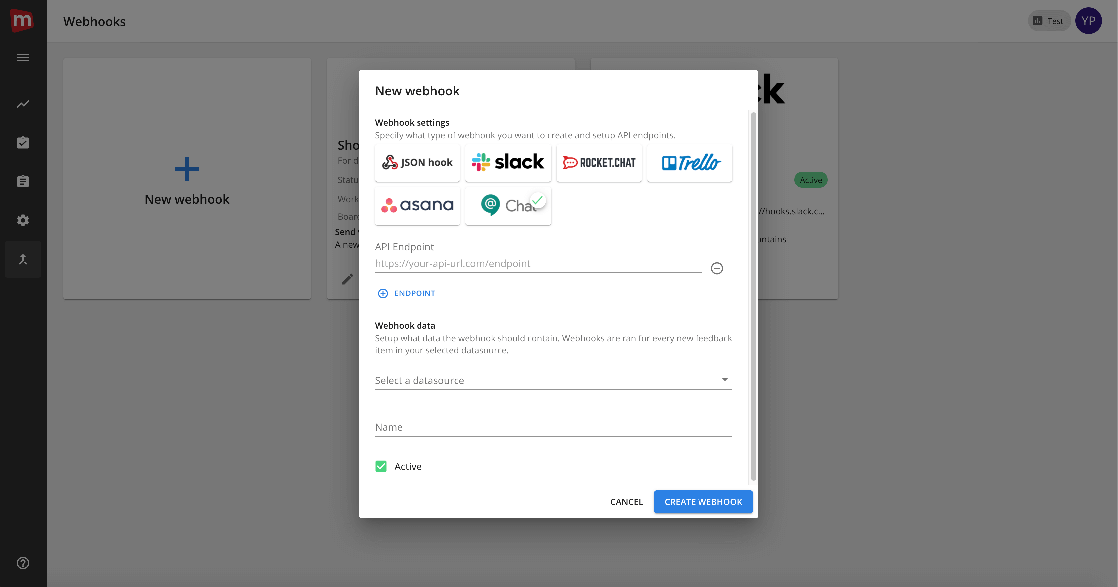1118x587 pixels.
Task: Click the settings gear icon in sidebar
Action: (x=23, y=220)
